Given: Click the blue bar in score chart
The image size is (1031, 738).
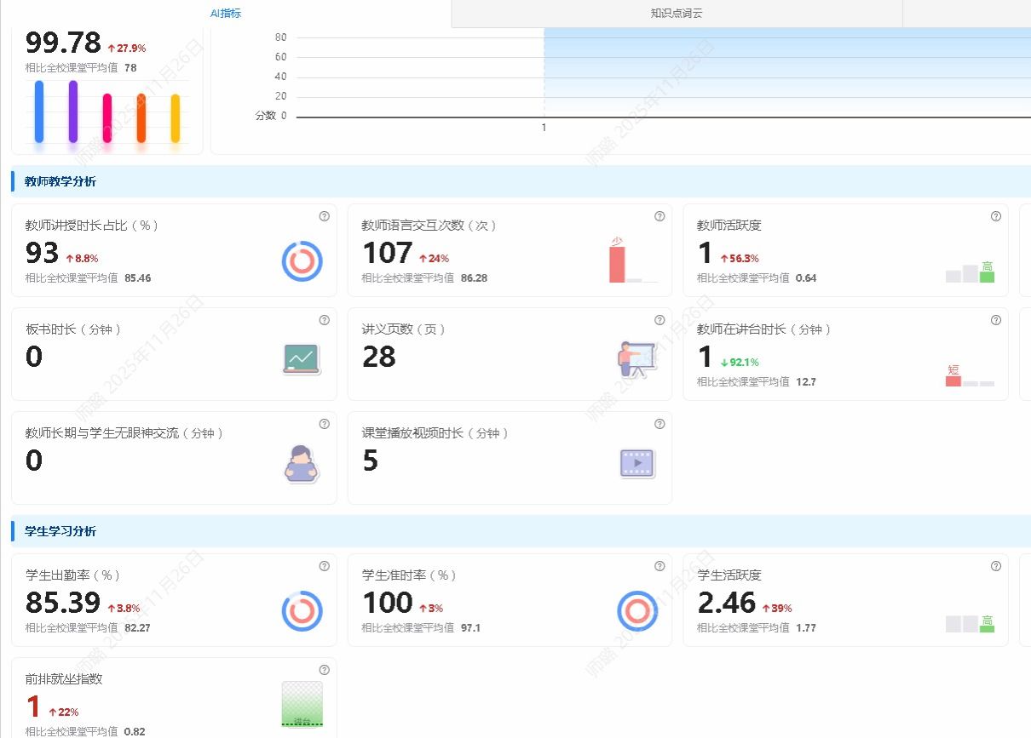Looking at the screenshot, I should [39, 112].
